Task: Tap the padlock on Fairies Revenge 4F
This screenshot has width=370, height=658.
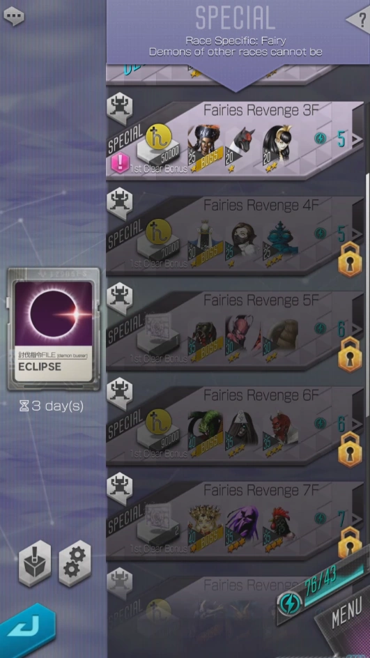Action: pyautogui.click(x=350, y=260)
